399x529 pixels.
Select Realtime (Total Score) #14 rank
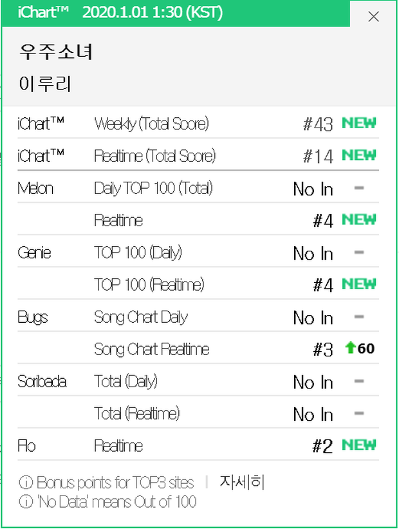(x=318, y=157)
